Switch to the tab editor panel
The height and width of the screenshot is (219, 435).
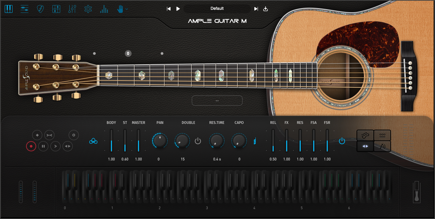click(x=24, y=9)
